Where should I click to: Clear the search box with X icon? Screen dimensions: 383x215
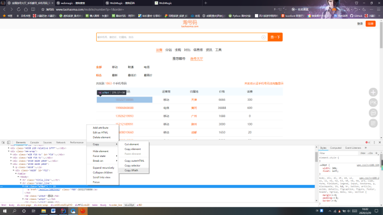click(x=263, y=37)
